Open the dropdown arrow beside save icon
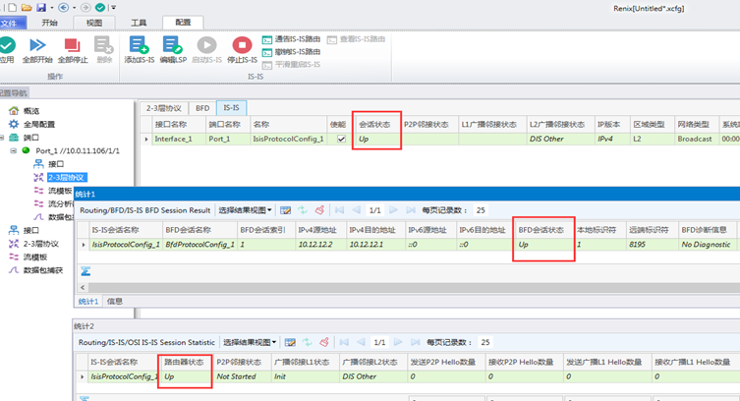This screenshot has height=401, width=740. click(51, 8)
